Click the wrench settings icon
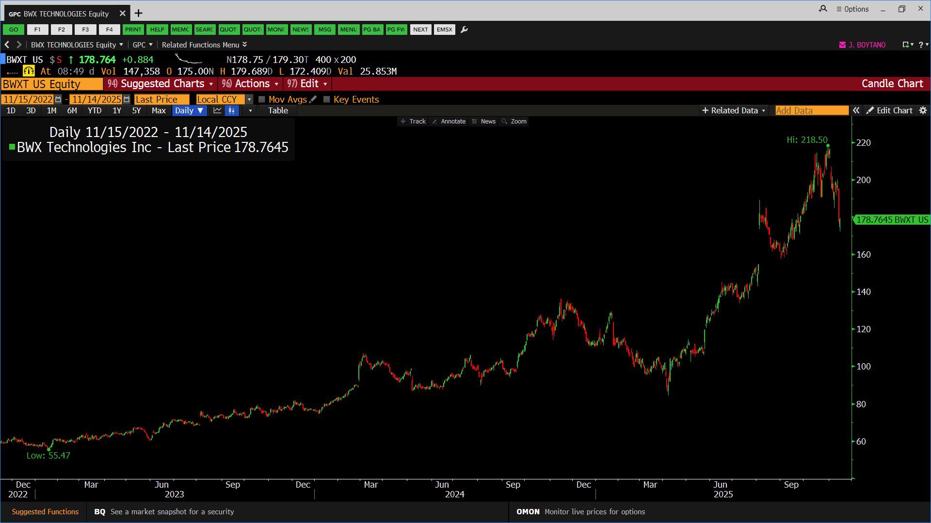This screenshot has width=931, height=523. coord(464,30)
